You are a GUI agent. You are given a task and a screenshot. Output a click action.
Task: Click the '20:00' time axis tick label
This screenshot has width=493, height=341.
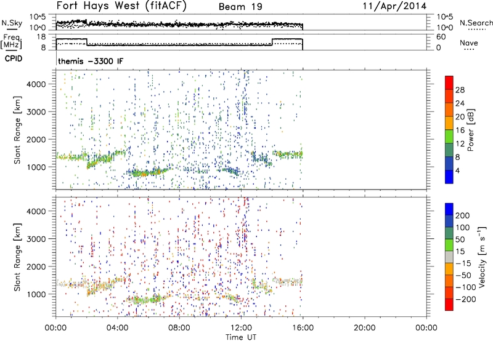pyautogui.click(x=364, y=328)
